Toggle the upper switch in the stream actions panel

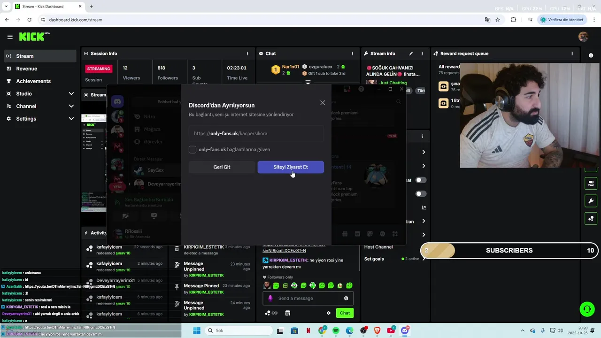[421, 180]
